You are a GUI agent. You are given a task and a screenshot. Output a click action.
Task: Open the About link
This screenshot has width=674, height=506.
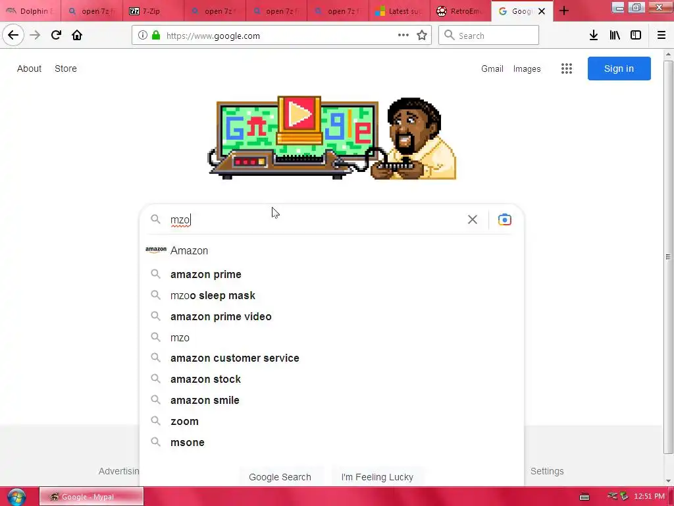pos(29,69)
